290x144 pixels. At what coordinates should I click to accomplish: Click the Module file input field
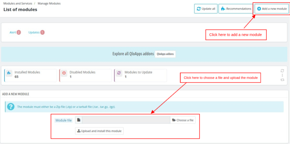[x=126, y=120]
